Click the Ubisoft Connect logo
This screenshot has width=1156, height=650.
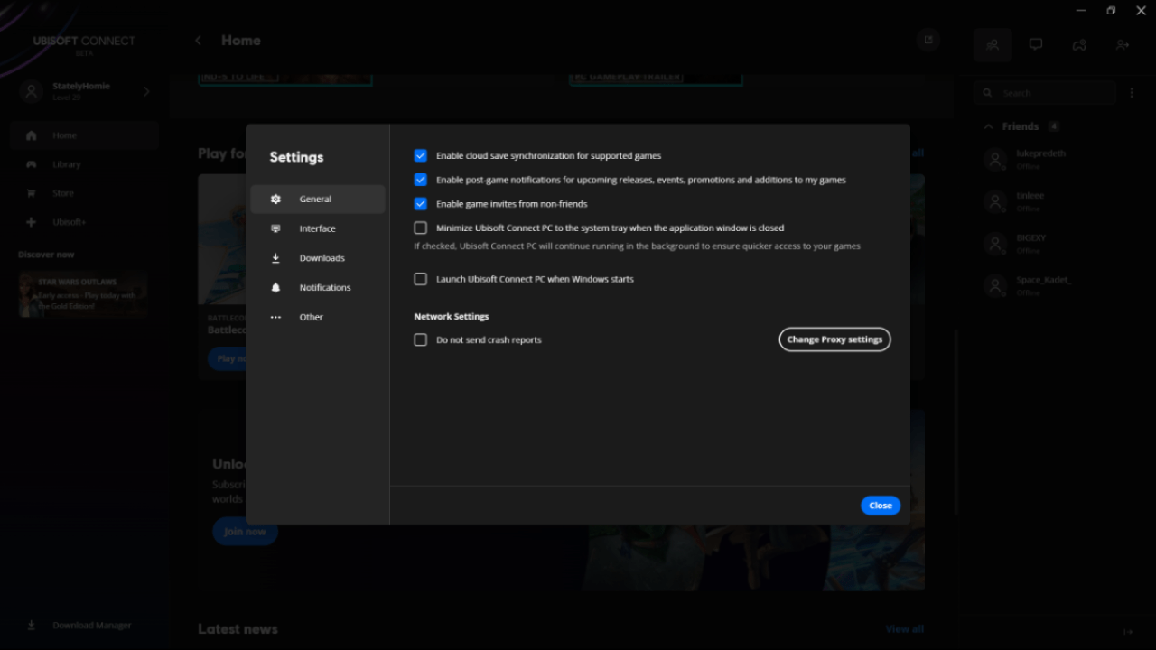[x=84, y=44]
